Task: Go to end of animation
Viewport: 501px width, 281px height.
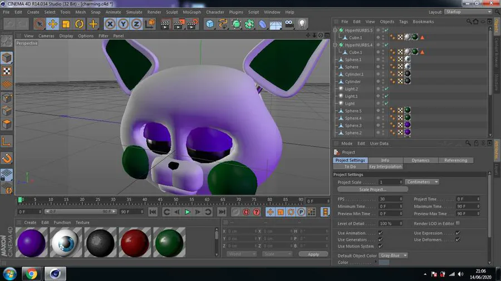Action: 222,212
